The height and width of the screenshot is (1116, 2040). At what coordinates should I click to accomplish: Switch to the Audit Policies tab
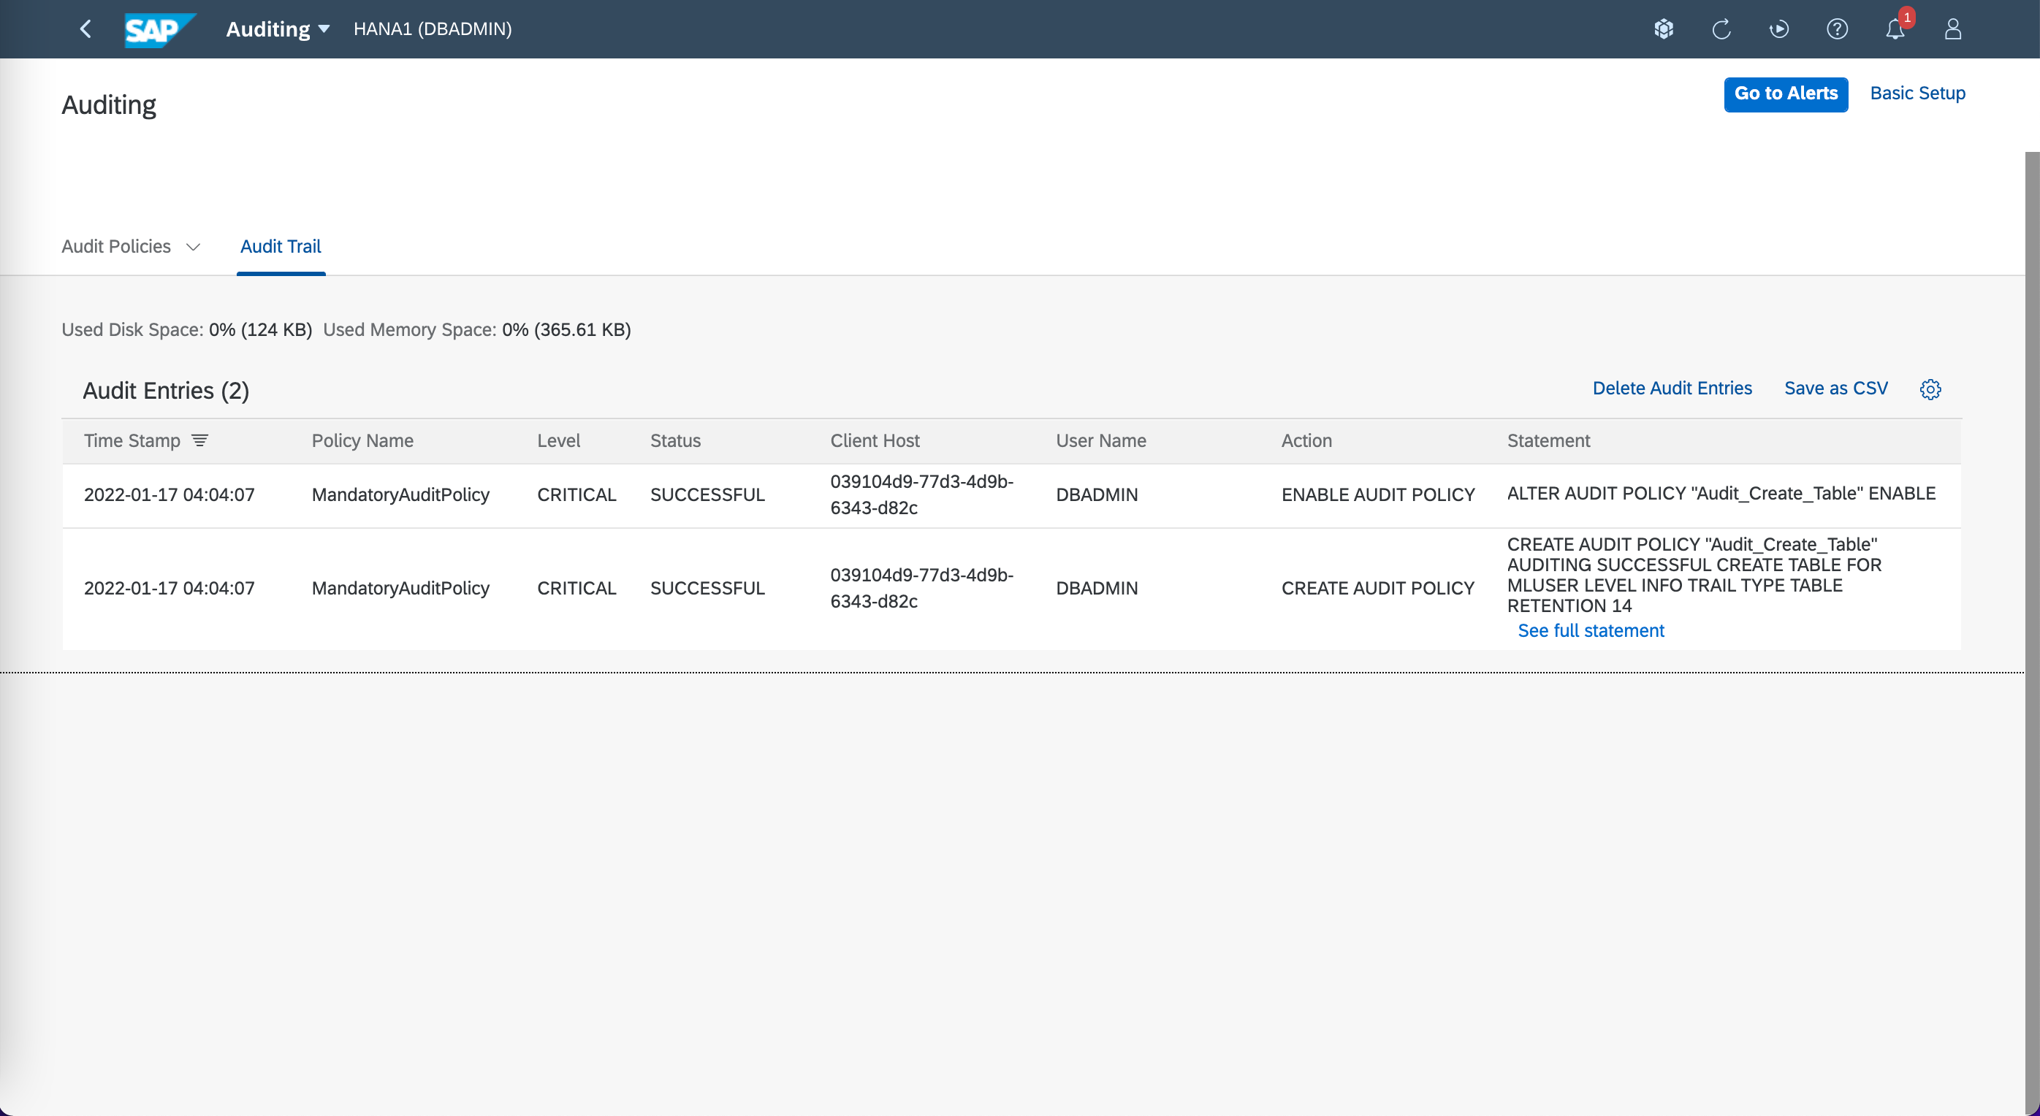tap(116, 247)
